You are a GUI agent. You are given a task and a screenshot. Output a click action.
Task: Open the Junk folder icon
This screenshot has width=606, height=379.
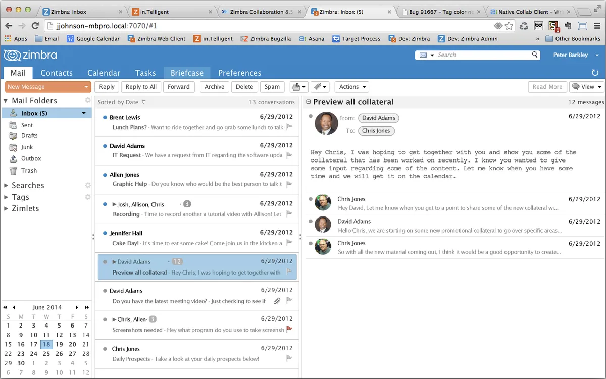tap(13, 147)
